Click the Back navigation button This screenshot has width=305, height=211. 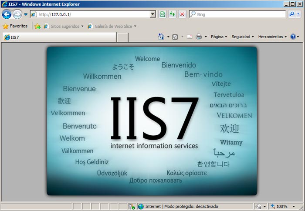click(7, 14)
